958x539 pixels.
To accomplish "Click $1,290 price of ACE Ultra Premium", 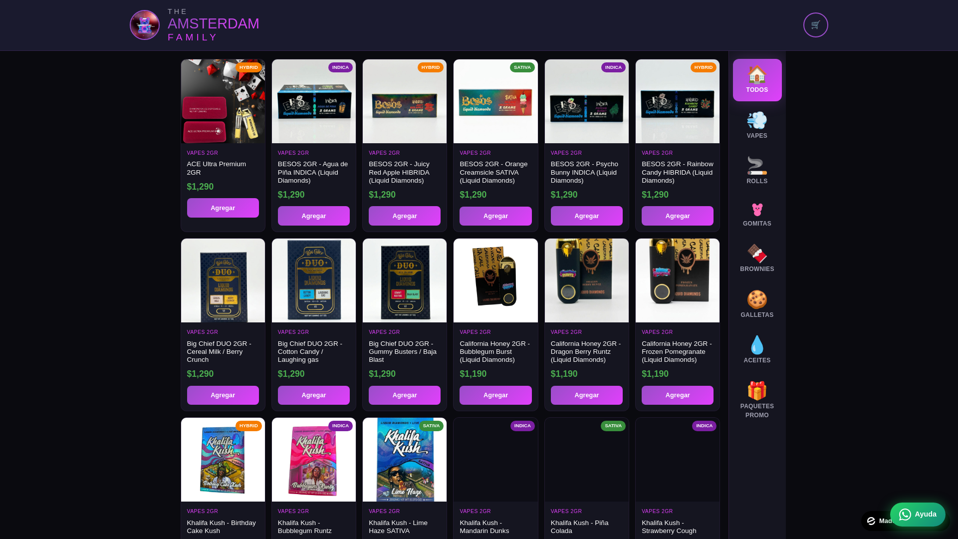I will click(200, 187).
